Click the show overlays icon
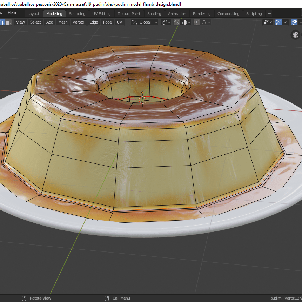The width and height of the screenshot is (302, 302). pyautogui.click(x=295, y=22)
